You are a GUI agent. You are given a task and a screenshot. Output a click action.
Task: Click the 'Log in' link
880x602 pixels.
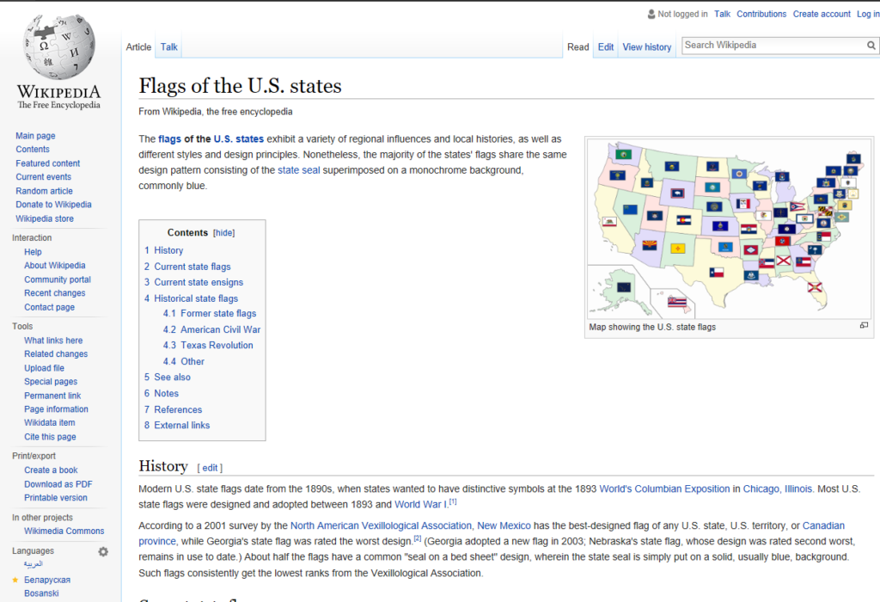[x=868, y=14]
